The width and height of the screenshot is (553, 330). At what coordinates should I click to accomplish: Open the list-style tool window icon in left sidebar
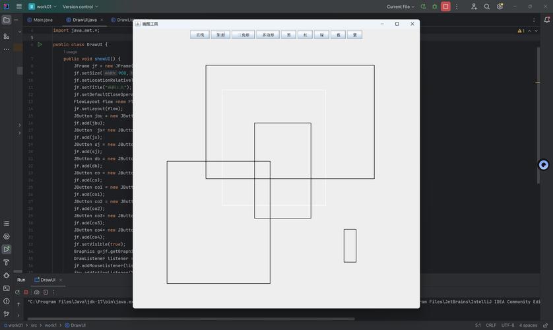pyautogui.click(x=7, y=224)
